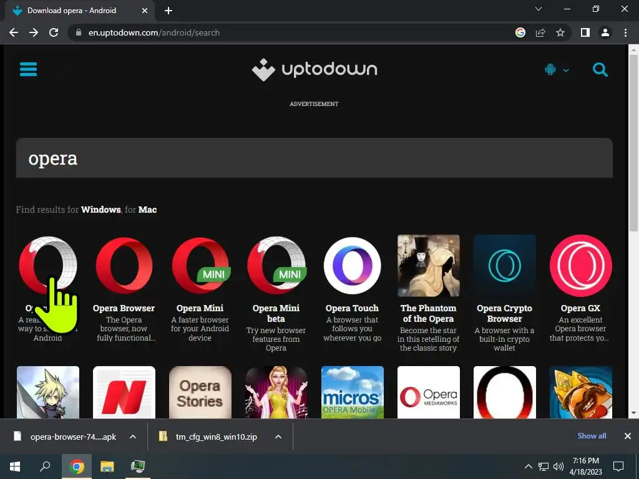The height and width of the screenshot is (479, 639).
Task: Open the Chrome profile menu
Action: pyautogui.click(x=605, y=32)
